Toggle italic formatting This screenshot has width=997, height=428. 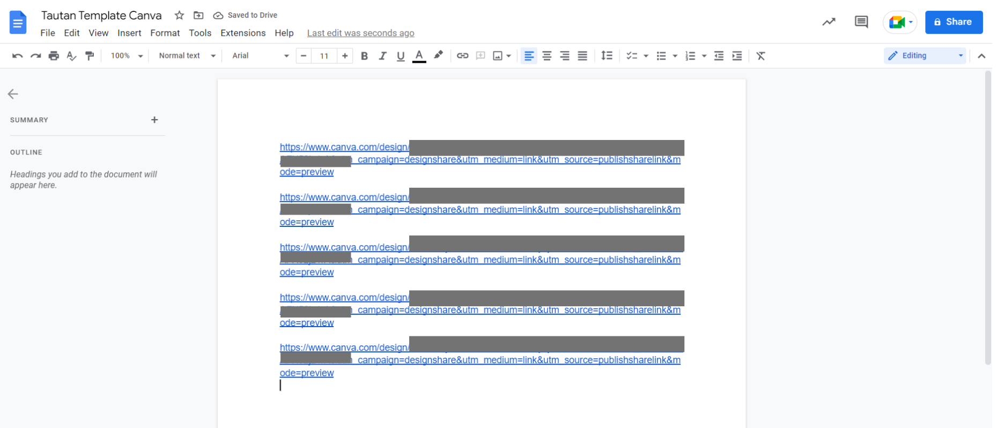382,56
